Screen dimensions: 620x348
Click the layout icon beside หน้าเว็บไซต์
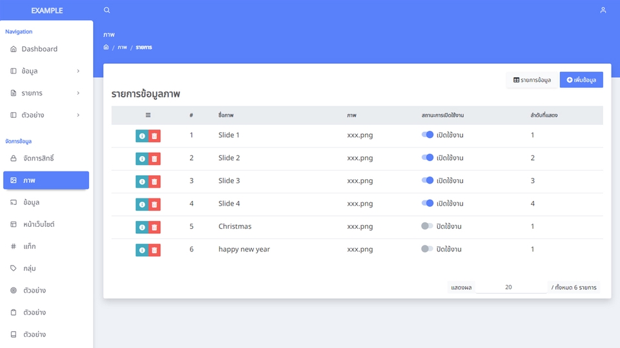pos(14,224)
